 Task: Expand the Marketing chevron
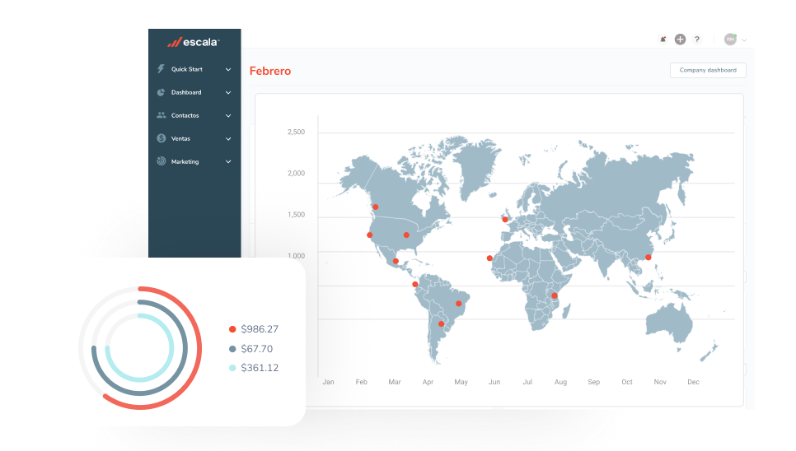228,161
